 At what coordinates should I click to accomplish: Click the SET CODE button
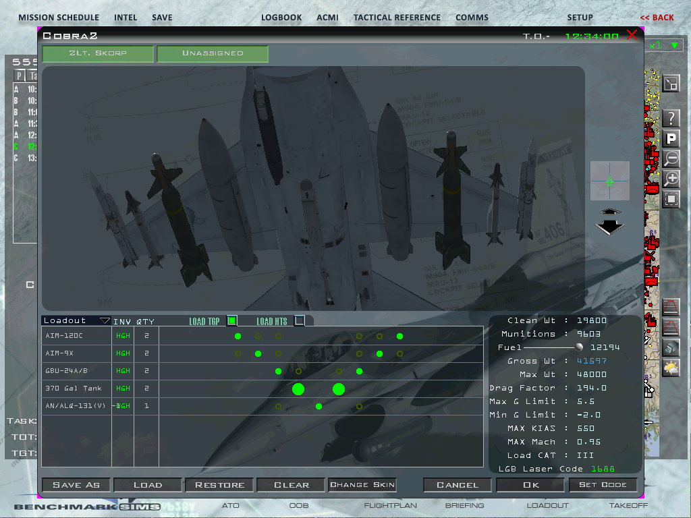click(x=603, y=485)
